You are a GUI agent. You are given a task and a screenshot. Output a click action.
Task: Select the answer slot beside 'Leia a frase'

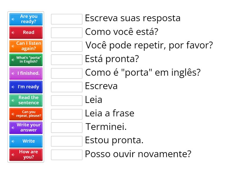point(67,114)
